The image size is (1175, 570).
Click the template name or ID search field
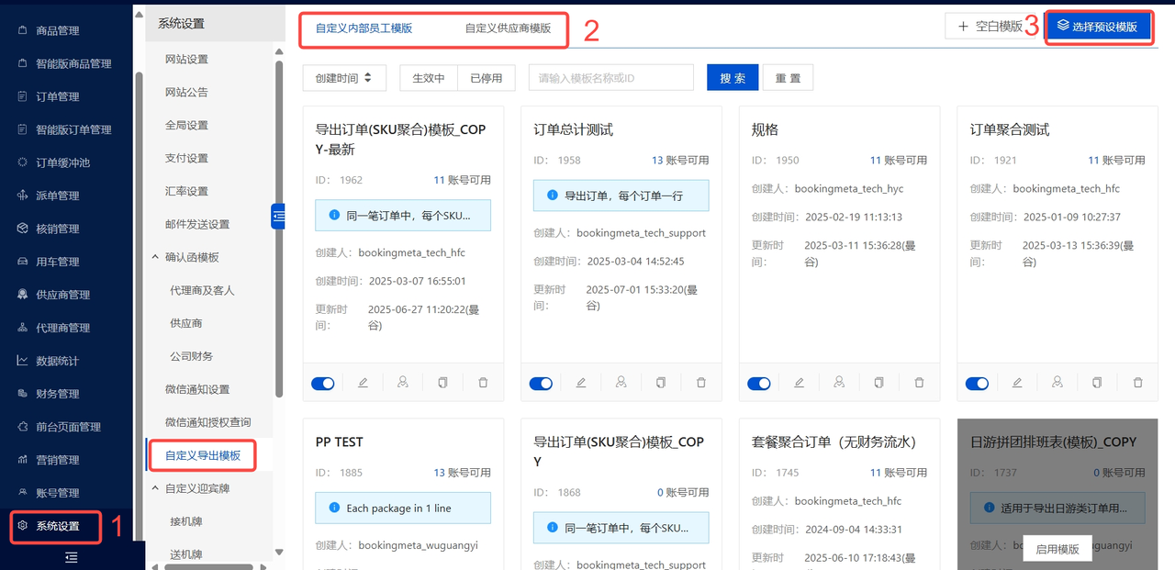click(610, 78)
